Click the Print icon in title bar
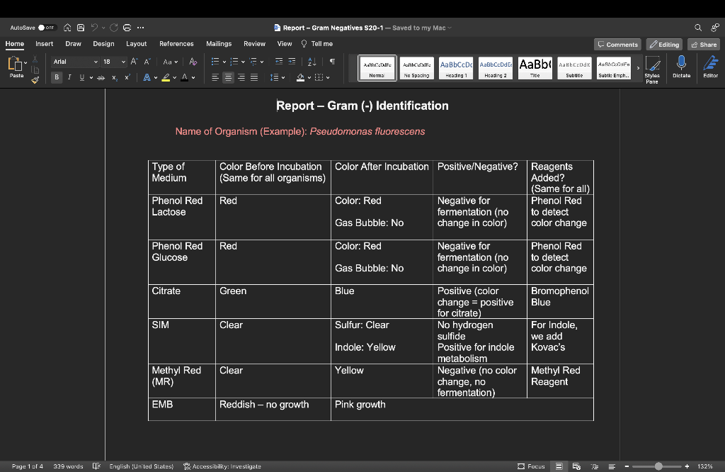The image size is (725, 472). (127, 28)
